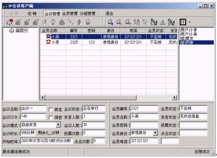The width and height of the screenshot is (217, 158).
Task: Toggle the 锁住 checkbox
Action: pos(50,110)
